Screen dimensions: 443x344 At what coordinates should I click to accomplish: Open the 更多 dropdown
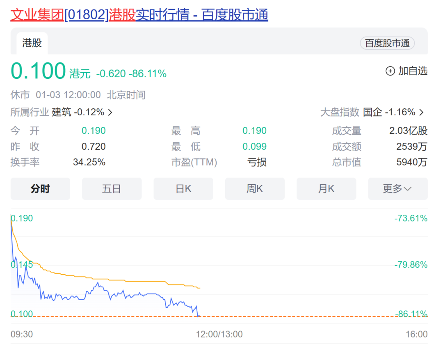point(397,188)
